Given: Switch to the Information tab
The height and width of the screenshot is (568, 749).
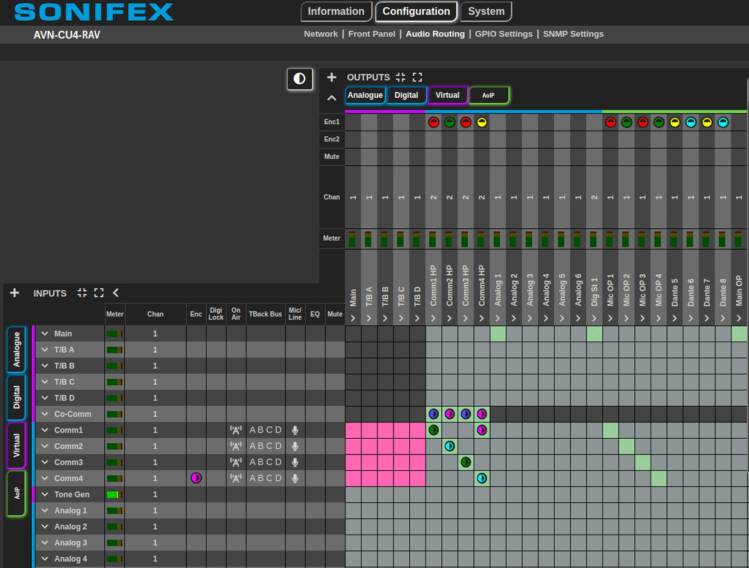Looking at the screenshot, I should click(335, 11).
